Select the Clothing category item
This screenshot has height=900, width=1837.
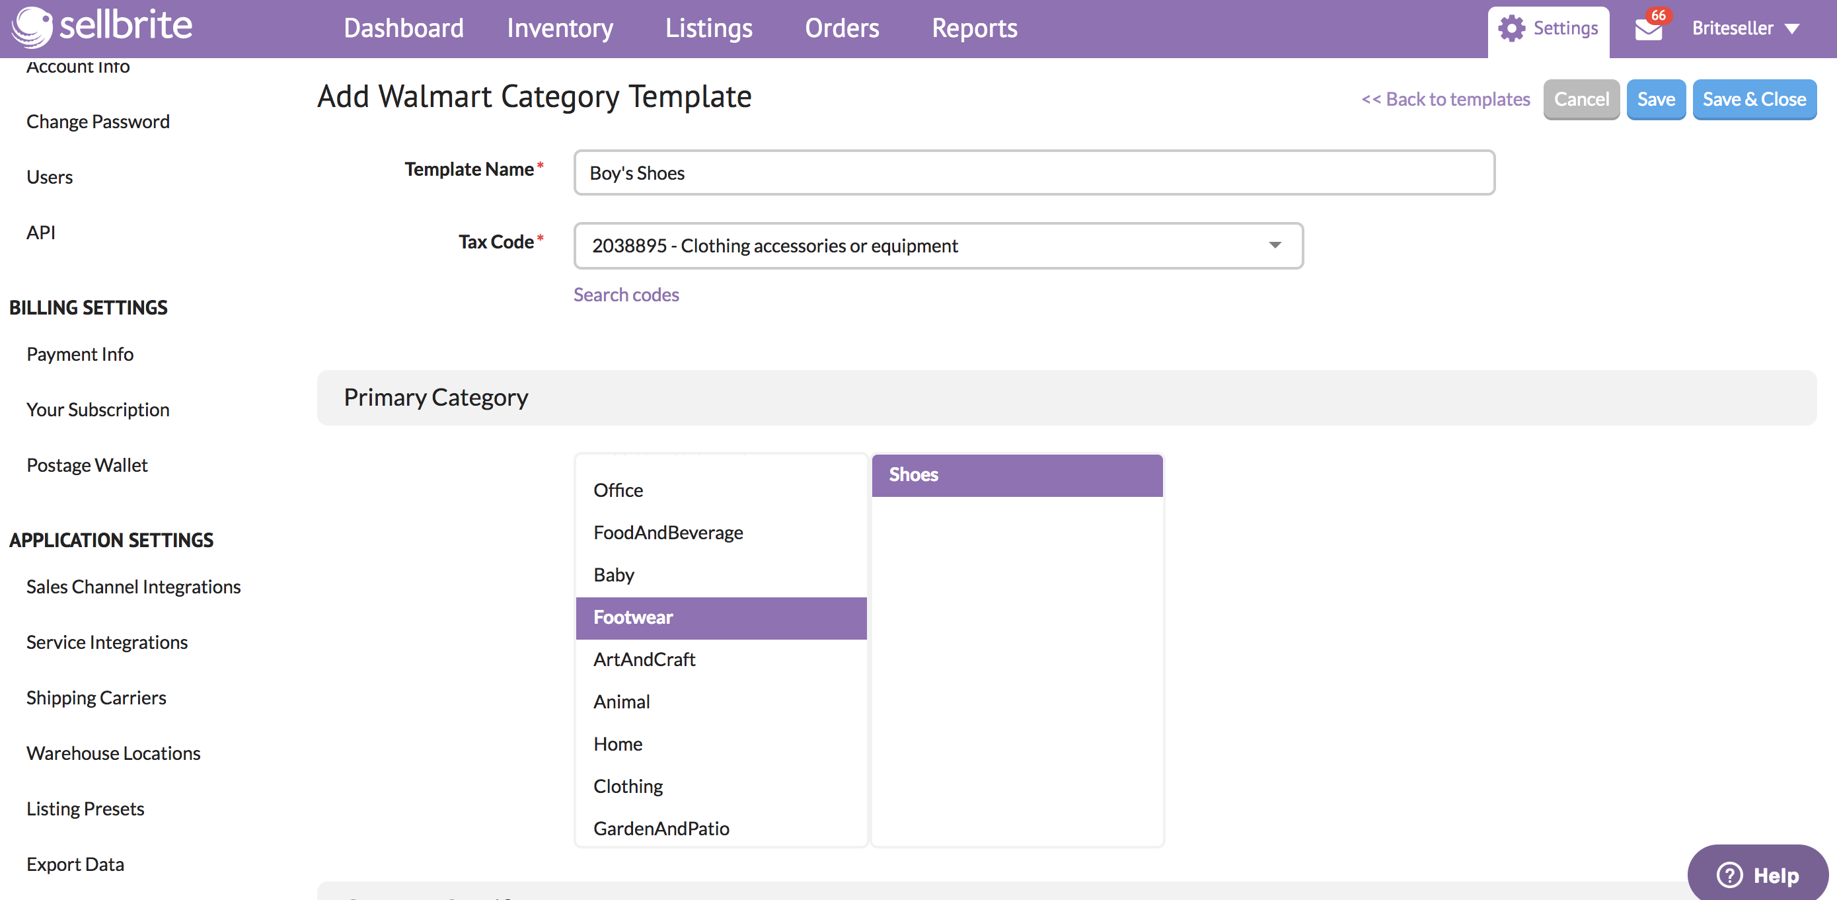click(628, 785)
